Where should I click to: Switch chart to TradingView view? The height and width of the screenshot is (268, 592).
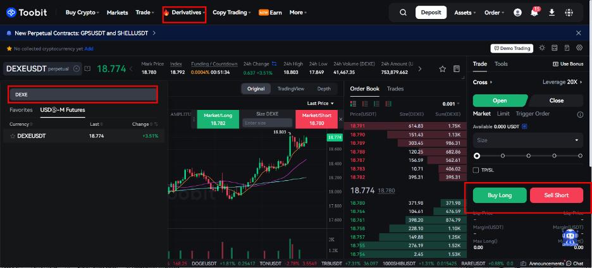tap(291, 88)
